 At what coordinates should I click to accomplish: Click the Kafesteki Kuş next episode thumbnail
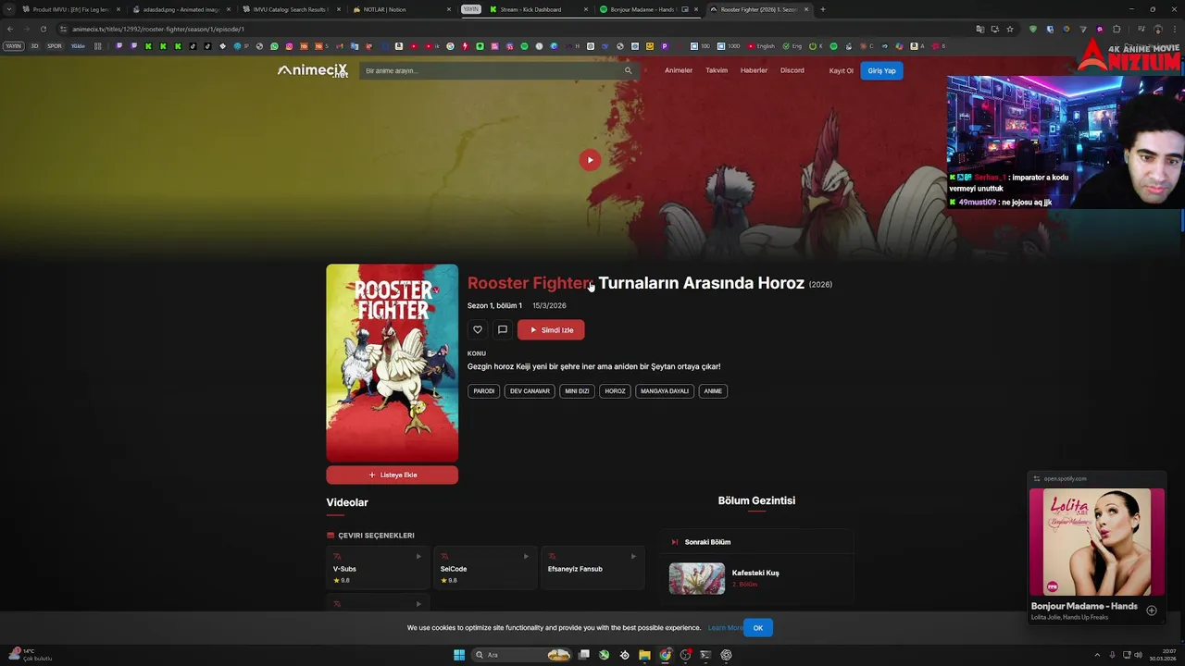point(697,578)
